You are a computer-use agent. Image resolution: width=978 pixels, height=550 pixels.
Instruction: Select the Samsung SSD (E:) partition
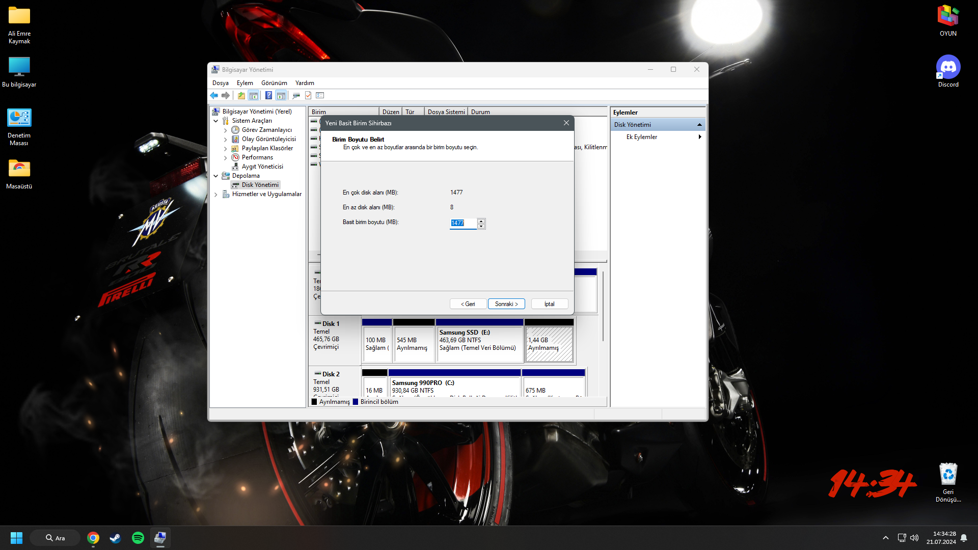click(x=480, y=341)
